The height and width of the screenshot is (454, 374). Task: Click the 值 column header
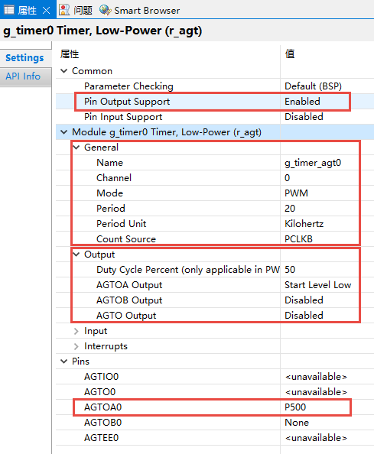click(x=290, y=54)
